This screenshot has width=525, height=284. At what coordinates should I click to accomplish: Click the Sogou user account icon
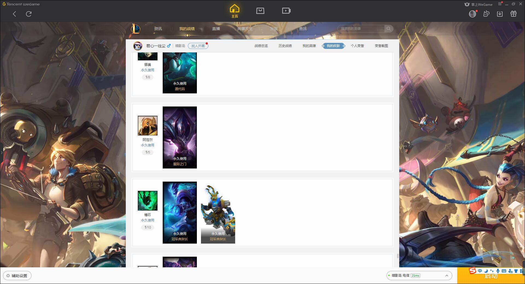[x=510, y=271]
